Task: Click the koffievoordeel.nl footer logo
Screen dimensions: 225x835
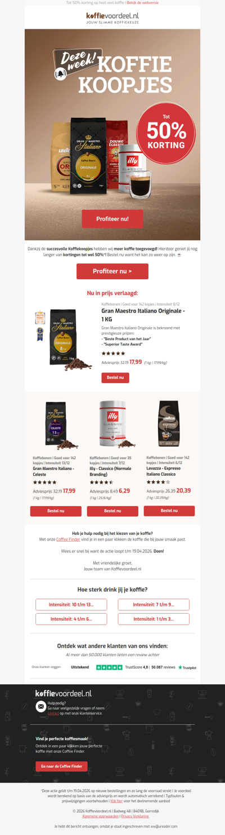Action: click(63, 693)
